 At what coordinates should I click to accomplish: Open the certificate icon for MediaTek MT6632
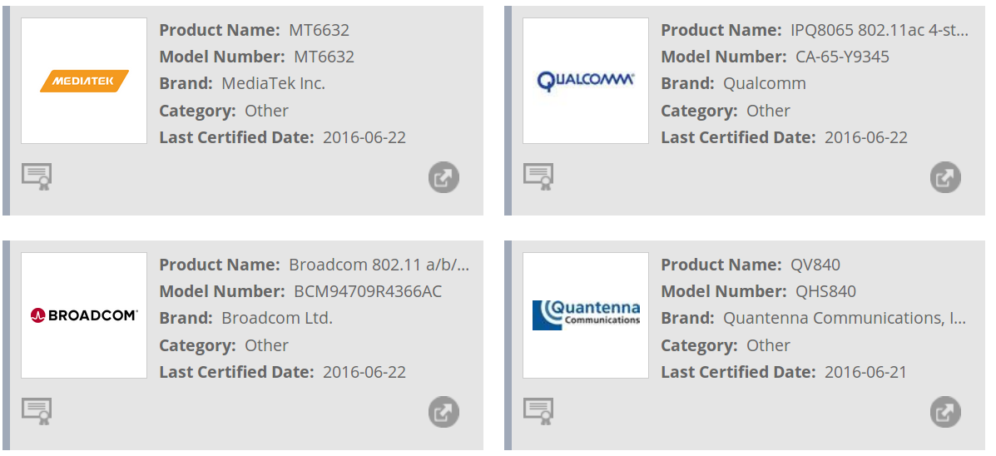pyautogui.click(x=37, y=176)
